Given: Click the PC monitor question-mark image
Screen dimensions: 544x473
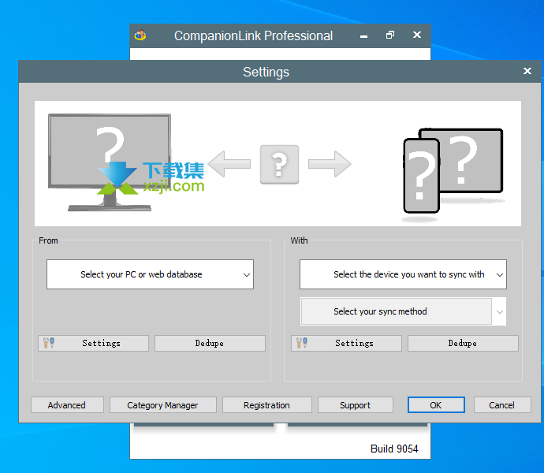Looking at the screenshot, I should pos(110,162).
